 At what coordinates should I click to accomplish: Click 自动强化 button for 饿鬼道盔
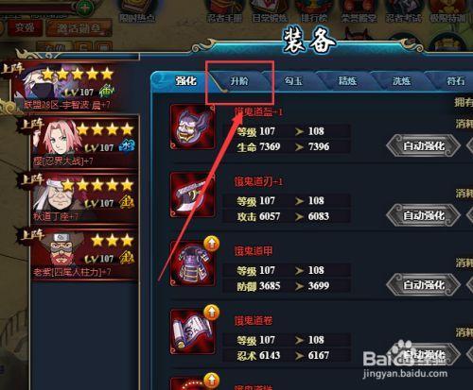click(x=424, y=146)
